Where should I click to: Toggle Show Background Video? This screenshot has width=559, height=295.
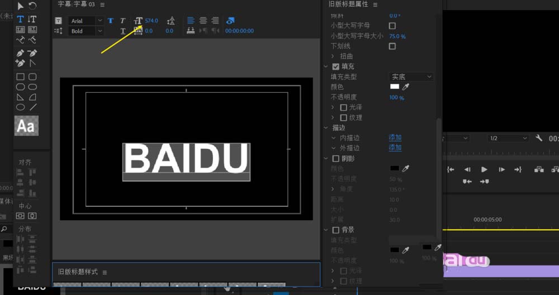230,21
